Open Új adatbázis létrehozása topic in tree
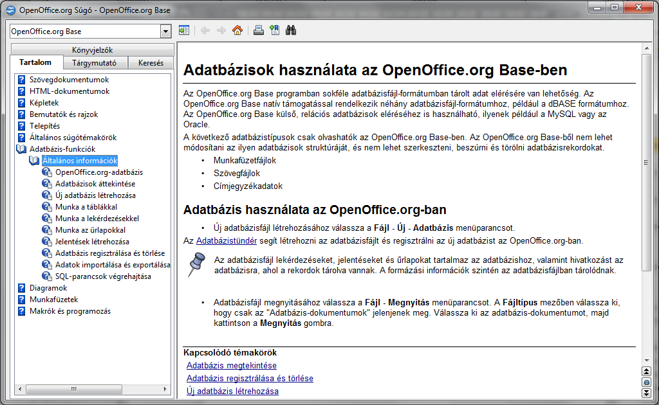Image resolution: width=659 pixels, height=405 pixels. coord(95,195)
